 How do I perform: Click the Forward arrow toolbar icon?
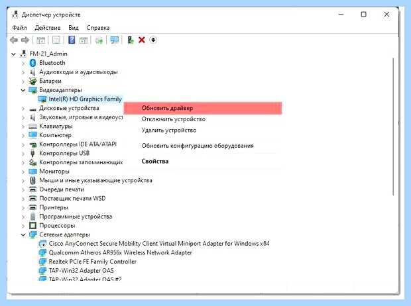(x=25, y=40)
